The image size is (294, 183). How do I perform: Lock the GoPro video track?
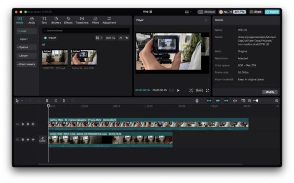pyautogui.click(x=22, y=124)
